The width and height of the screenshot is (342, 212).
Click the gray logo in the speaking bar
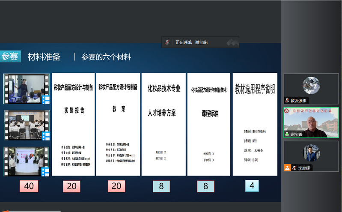(x=232, y=42)
